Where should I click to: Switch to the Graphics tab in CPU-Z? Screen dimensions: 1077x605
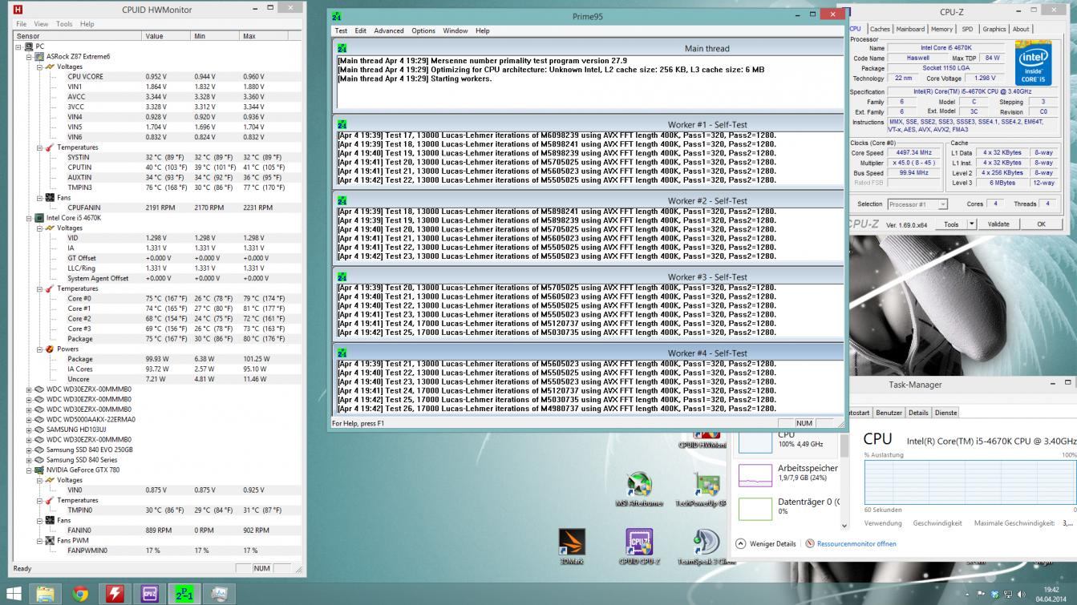point(994,29)
